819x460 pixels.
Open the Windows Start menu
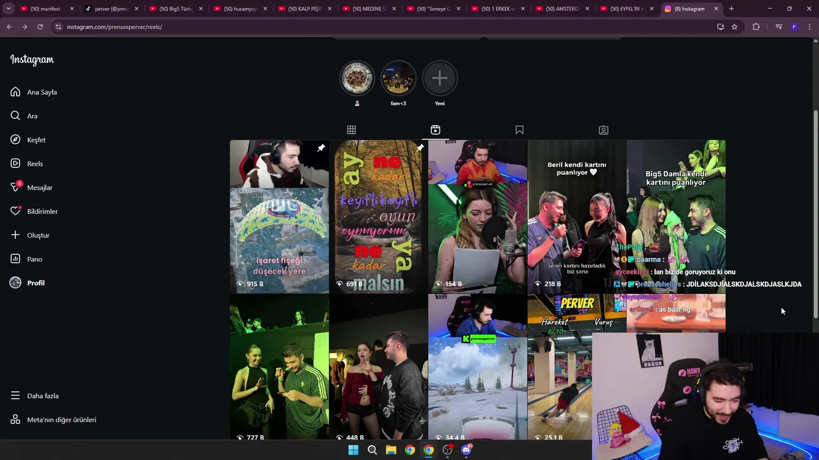[x=353, y=450]
